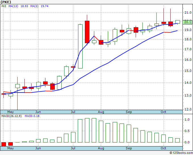Select the Oct marker on MACD timeline
193x155 pixels.
click(163, 148)
